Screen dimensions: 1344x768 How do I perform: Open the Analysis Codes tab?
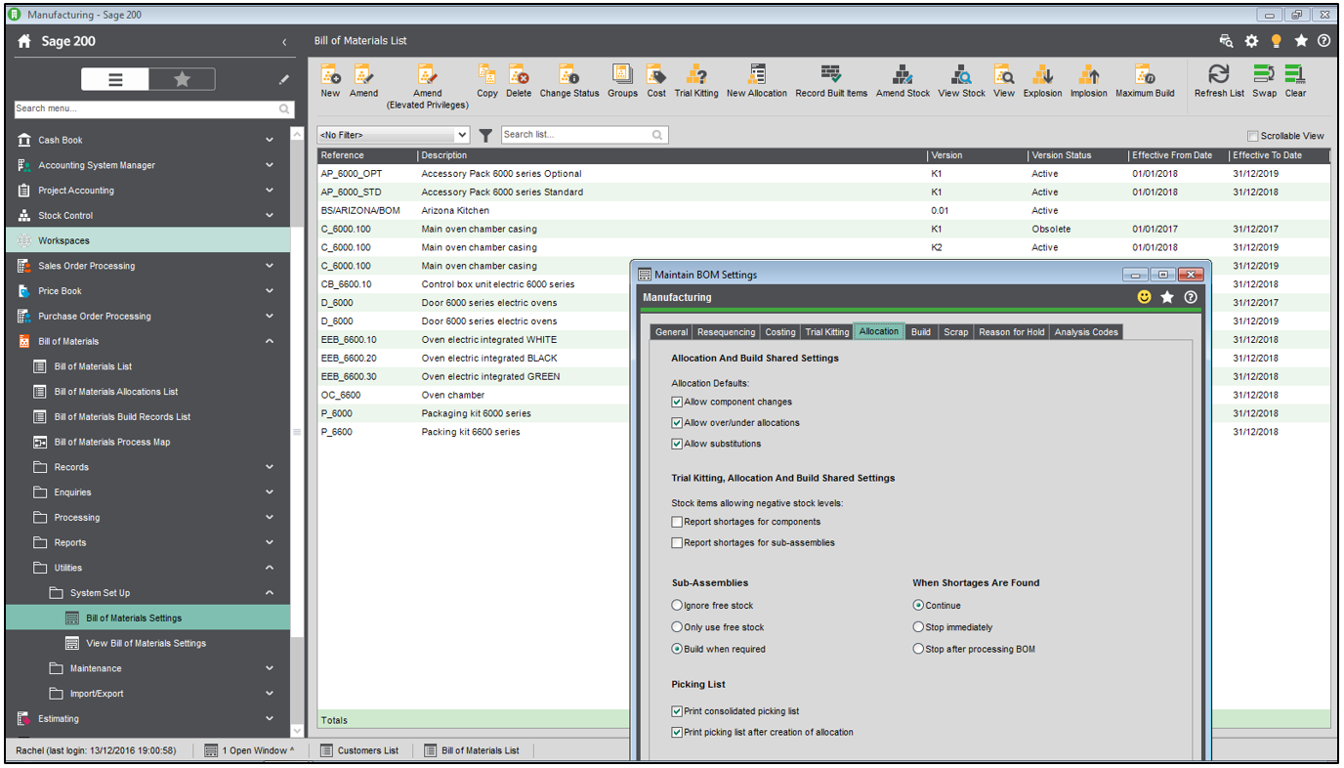point(1086,332)
